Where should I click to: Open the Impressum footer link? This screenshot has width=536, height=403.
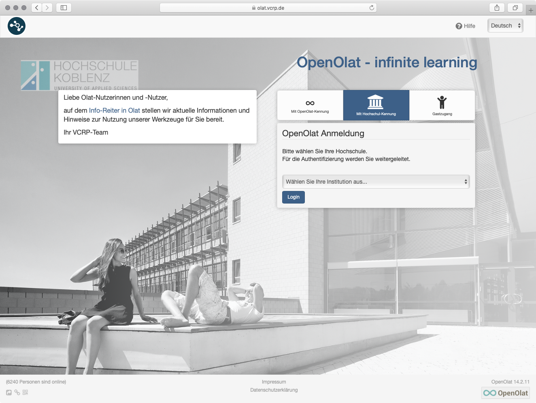[x=274, y=382]
